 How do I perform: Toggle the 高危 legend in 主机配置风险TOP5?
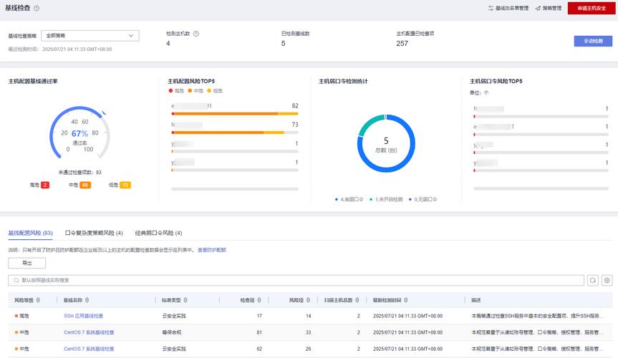176,91
